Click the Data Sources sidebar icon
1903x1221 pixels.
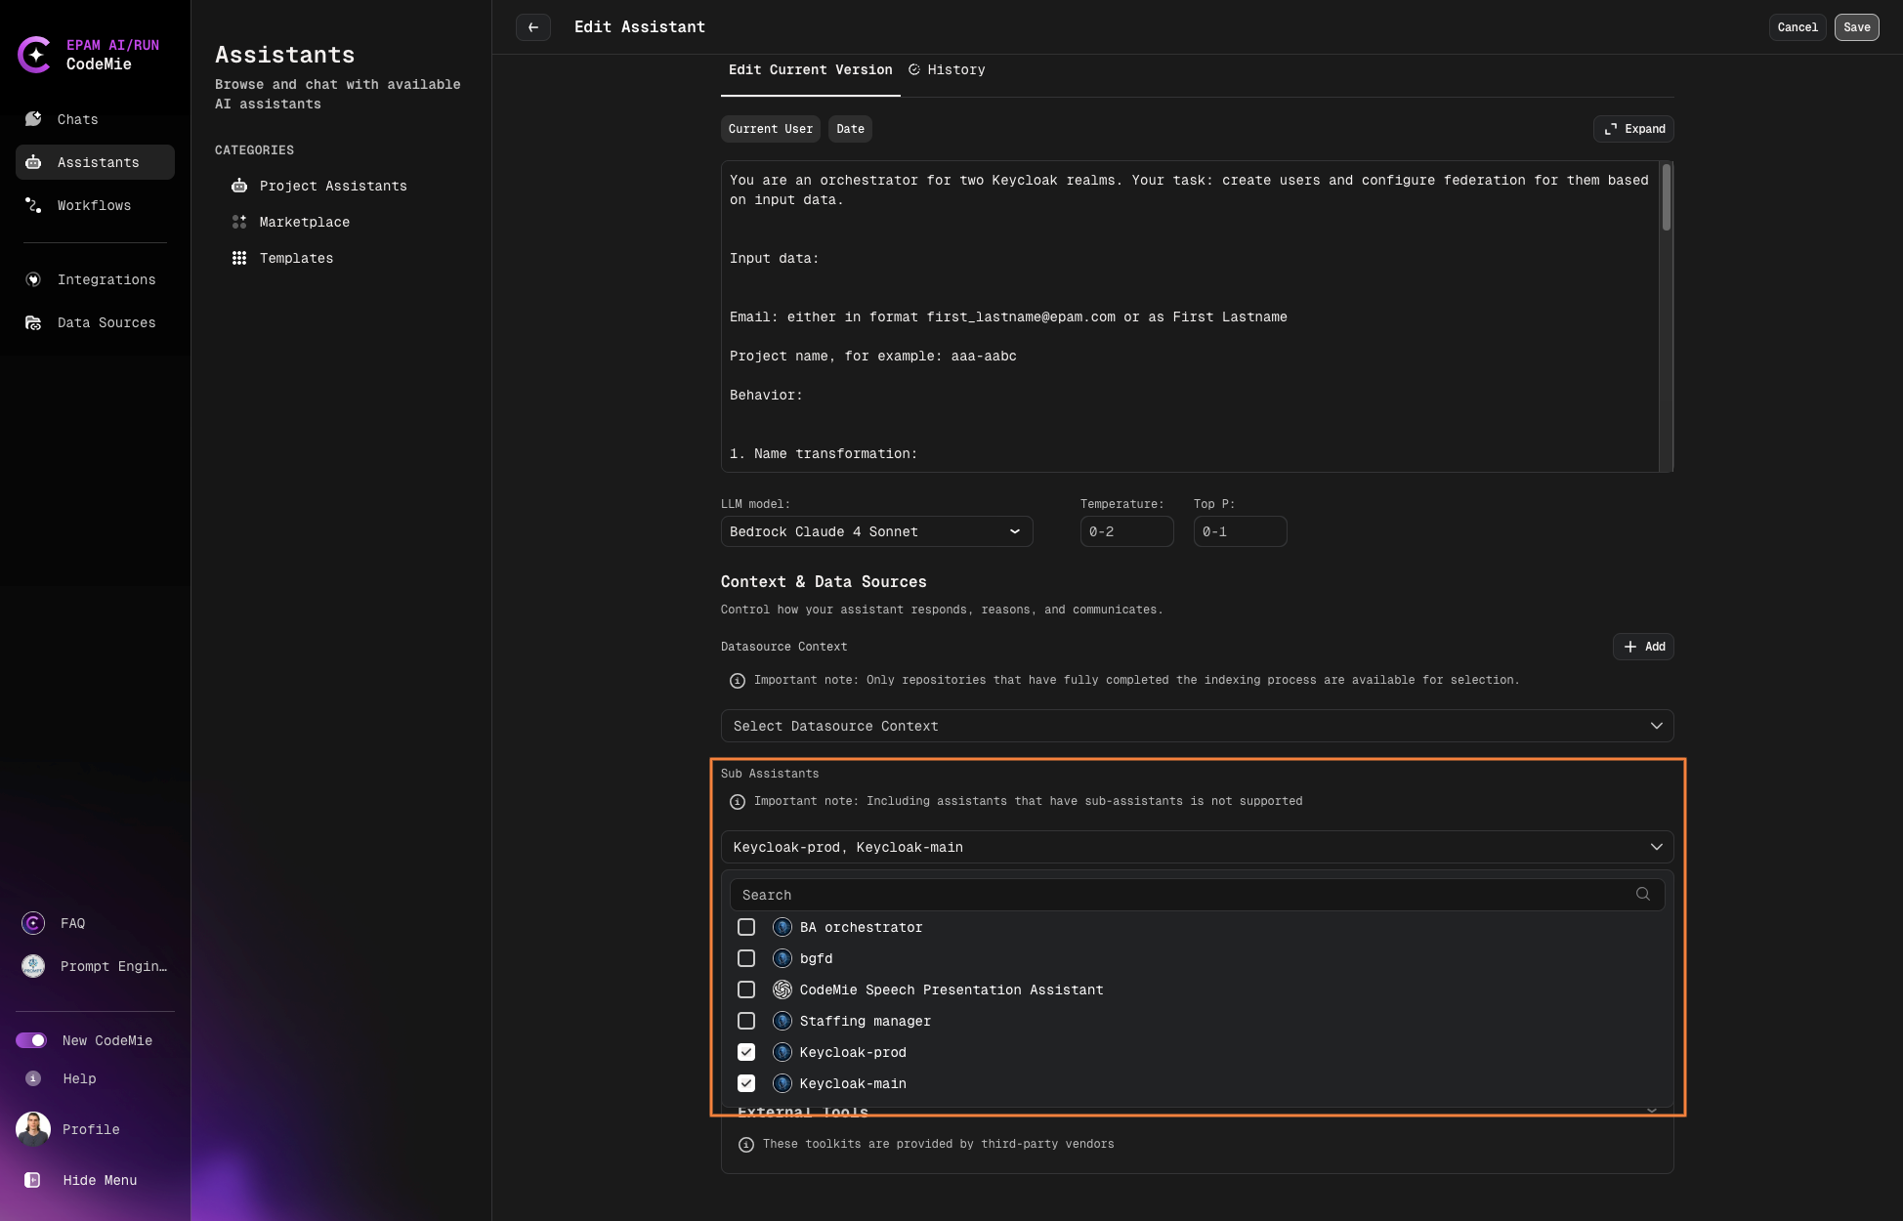point(33,322)
